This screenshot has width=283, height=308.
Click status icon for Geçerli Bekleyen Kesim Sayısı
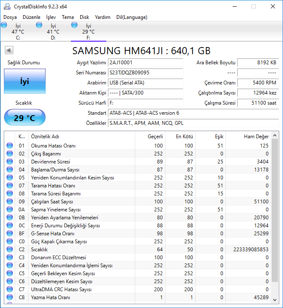10,273
